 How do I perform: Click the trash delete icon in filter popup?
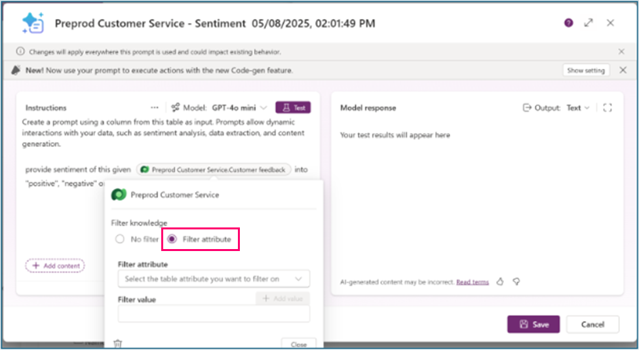(x=117, y=343)
